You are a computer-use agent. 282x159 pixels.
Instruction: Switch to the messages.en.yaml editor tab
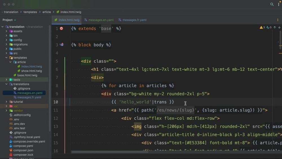tap(99, 20)
